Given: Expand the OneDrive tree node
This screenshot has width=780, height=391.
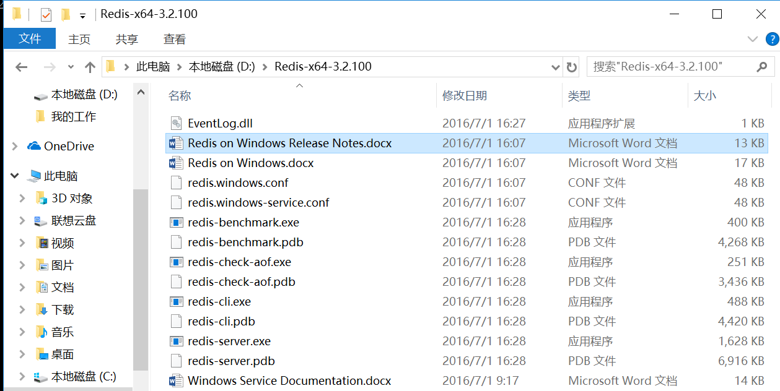Looking at the screenshot, I should tap(15, 146).
